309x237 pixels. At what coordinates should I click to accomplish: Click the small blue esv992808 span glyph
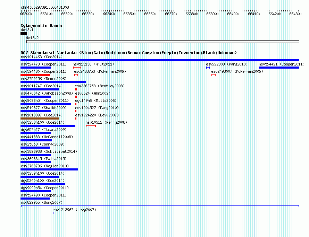[x=208, y=68]
